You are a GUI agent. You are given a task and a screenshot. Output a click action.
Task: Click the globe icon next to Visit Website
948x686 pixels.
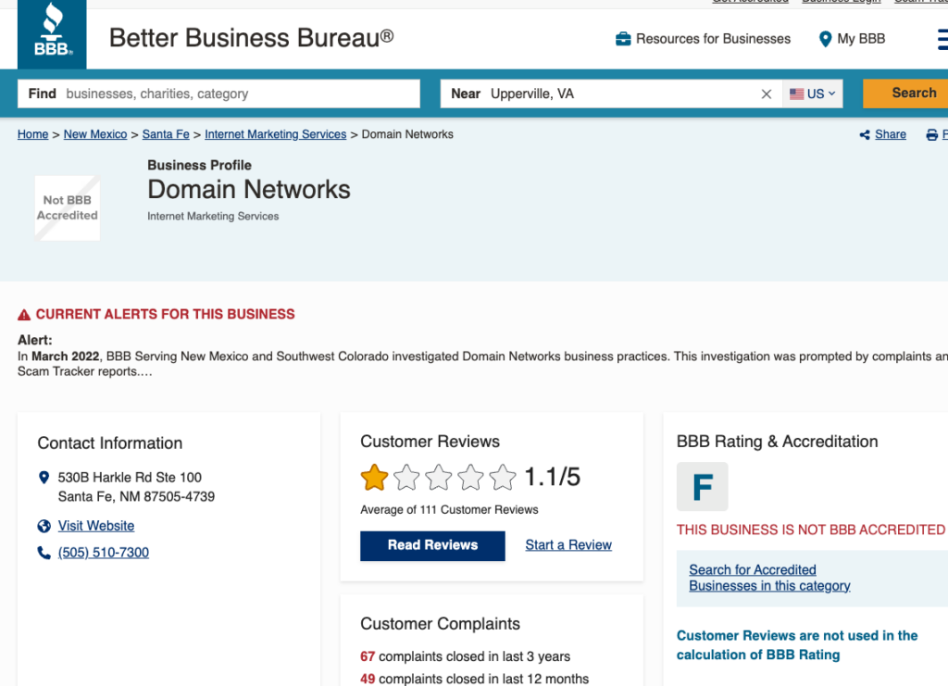(44, 526)
